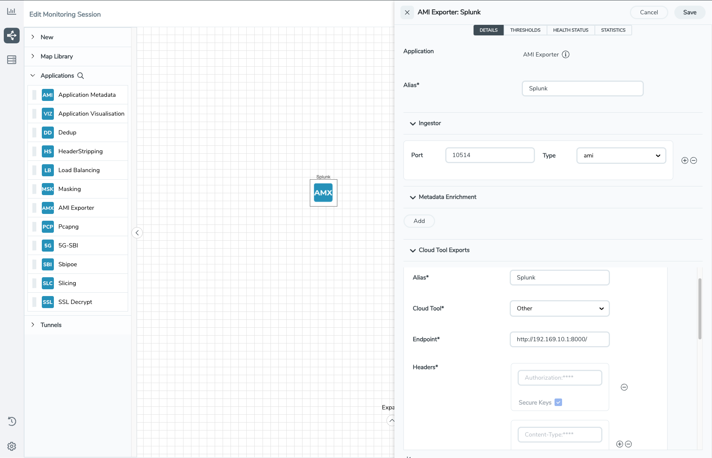Switch to the THRESHOLDS tab
The image size is (712, 458).
[525, 30]
